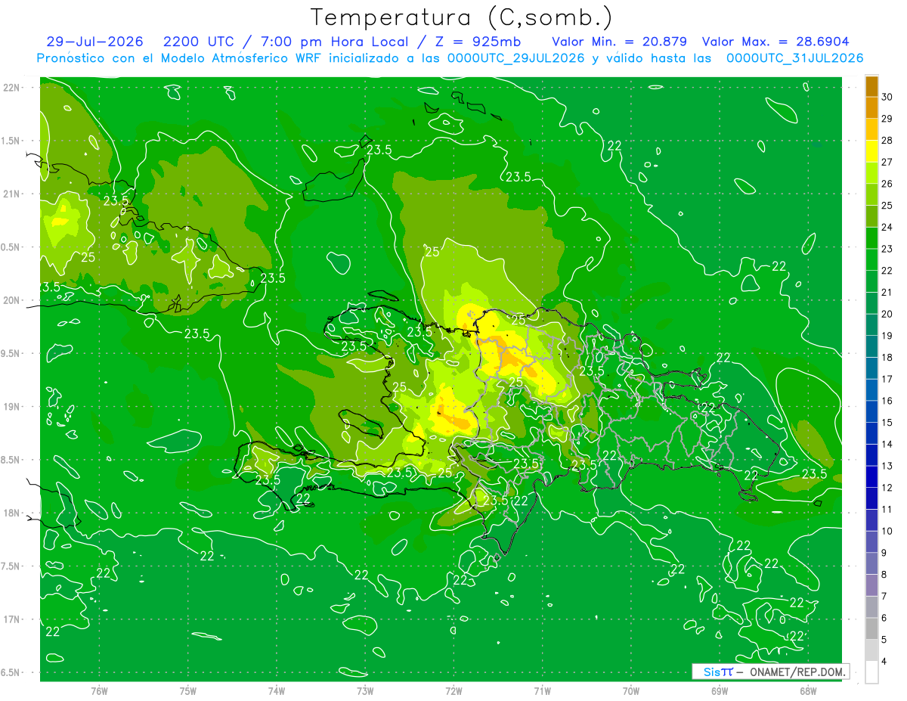Screen dimensions: 907x701
Task: Click the "71W" longitude axis label
Action: click(x=542, y=690)
